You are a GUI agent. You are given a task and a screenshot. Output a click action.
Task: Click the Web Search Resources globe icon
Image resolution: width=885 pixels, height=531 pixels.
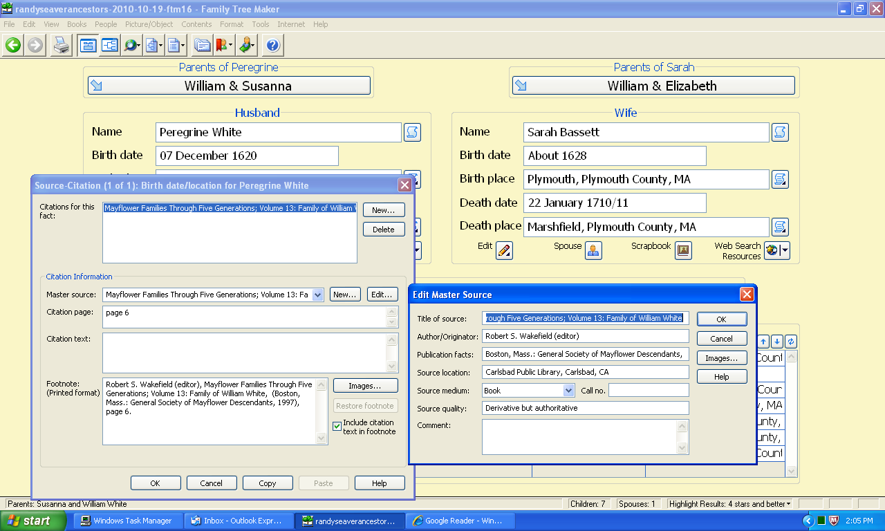[772, 250]
